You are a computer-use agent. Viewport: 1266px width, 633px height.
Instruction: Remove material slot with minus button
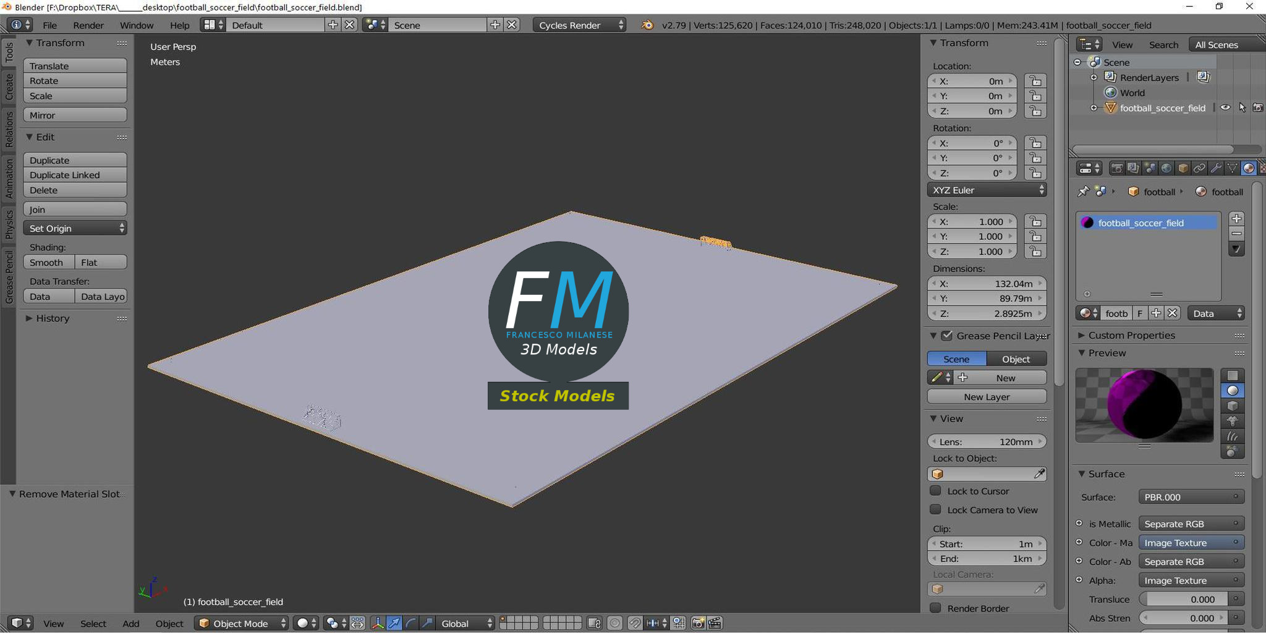click(x=1236, y=234)
